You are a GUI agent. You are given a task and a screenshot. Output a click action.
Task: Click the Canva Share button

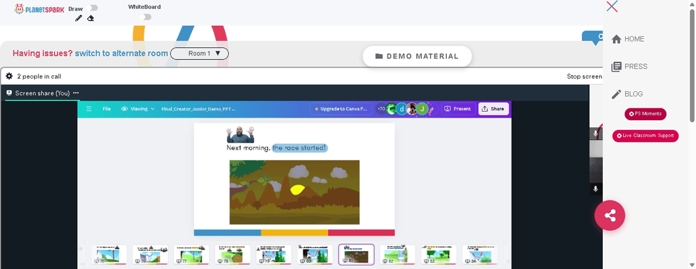tap(493, 108)
